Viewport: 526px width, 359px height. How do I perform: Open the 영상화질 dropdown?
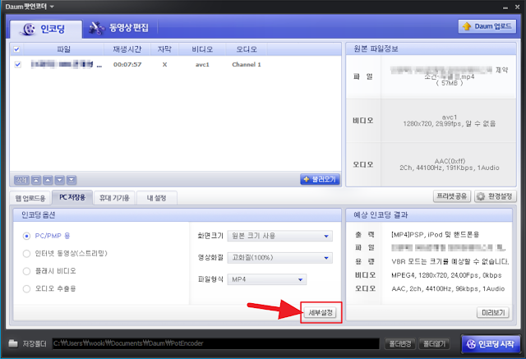pos(279,258)
